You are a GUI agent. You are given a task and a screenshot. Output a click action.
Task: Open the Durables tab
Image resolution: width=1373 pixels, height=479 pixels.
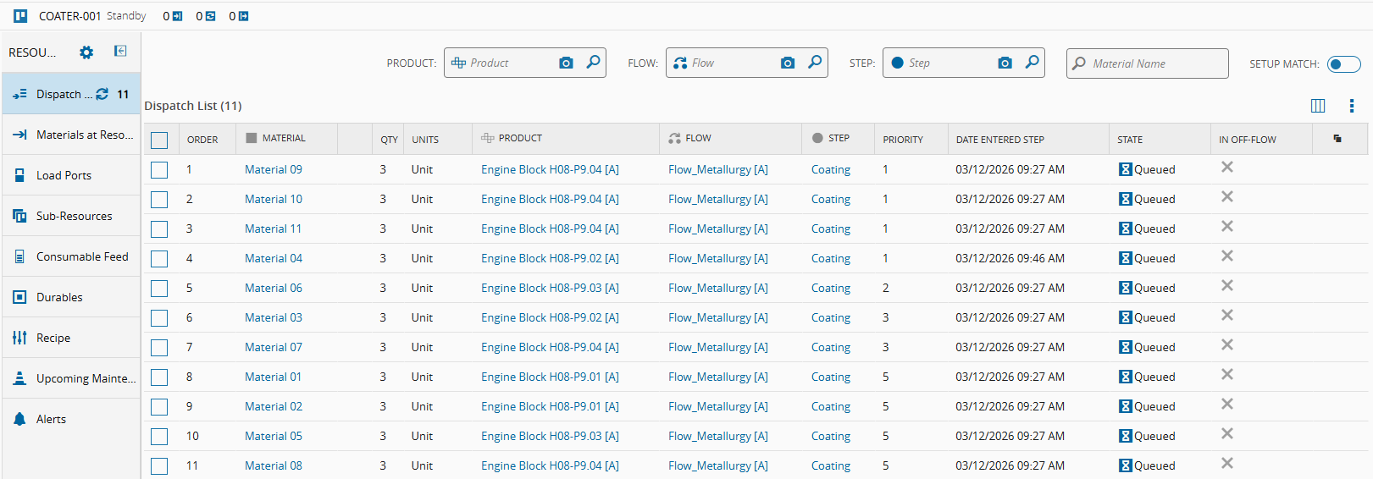71,297
